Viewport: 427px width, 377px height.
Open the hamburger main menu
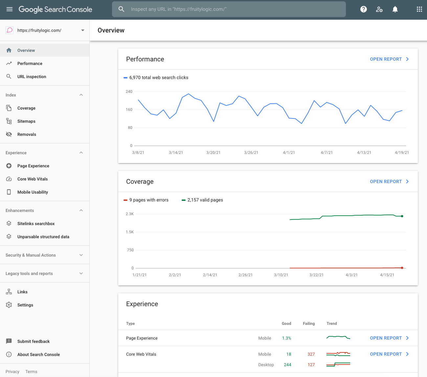click(10, 9)
